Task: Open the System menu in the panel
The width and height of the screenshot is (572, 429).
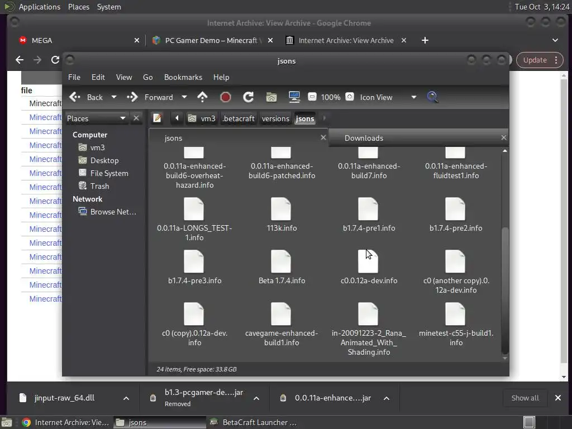Action: point(109,7)
